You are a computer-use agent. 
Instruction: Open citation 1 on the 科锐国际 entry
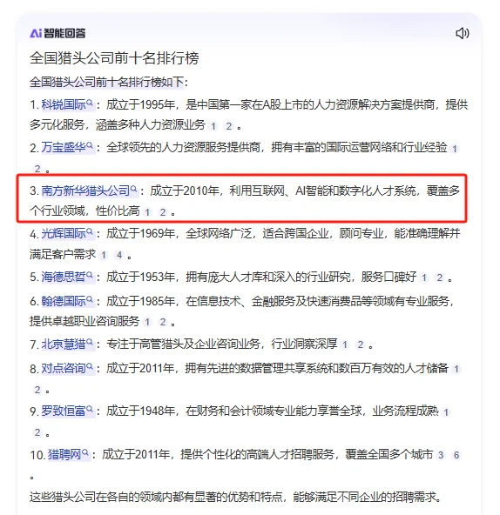[213, 126]
